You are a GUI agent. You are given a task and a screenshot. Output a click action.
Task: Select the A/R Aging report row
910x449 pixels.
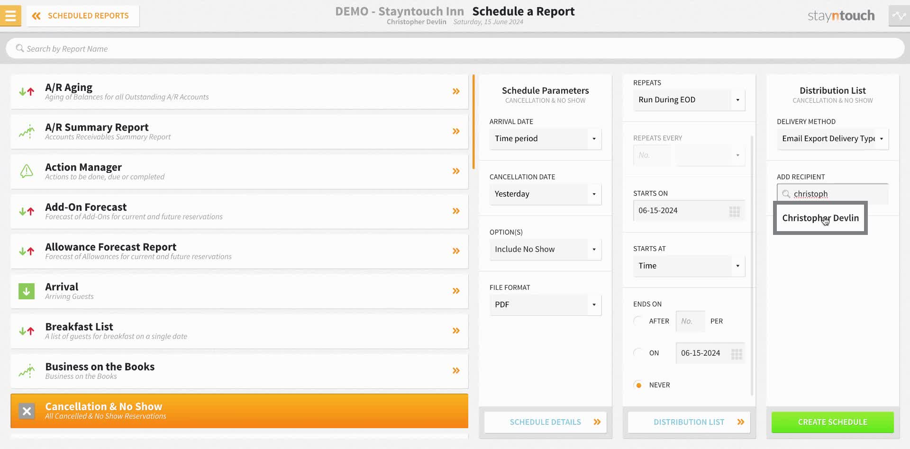tap(239, 92)
